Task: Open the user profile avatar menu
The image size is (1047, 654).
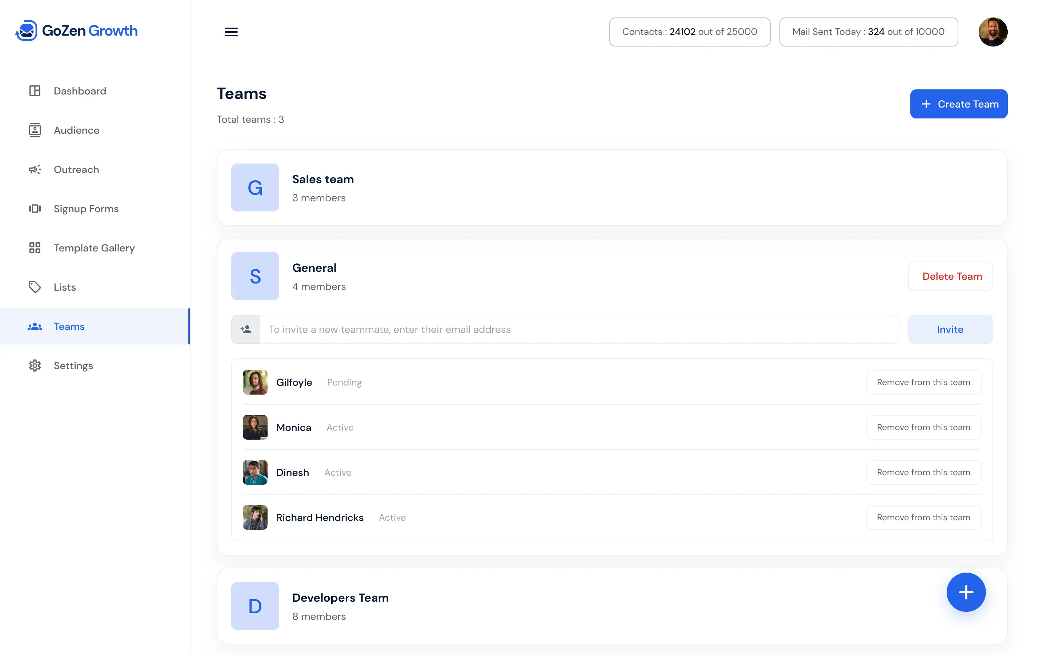Action: [992, 32]
